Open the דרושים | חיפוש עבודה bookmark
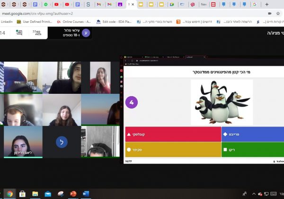The image size is (284, 199). pos(194,22)
